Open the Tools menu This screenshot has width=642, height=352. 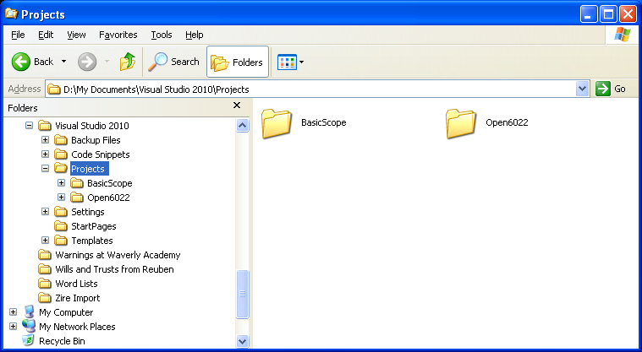tap(162, 35)
